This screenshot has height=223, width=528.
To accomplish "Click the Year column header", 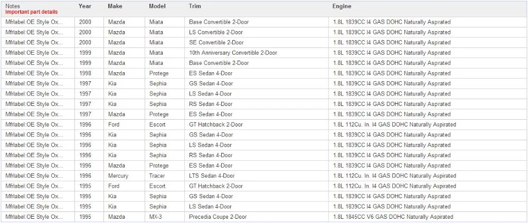I will click(85, 6).
